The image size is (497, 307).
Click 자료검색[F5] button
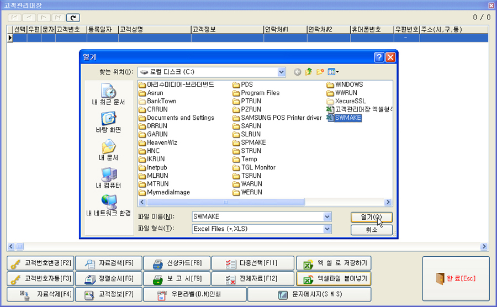click(x=109, y=263)
